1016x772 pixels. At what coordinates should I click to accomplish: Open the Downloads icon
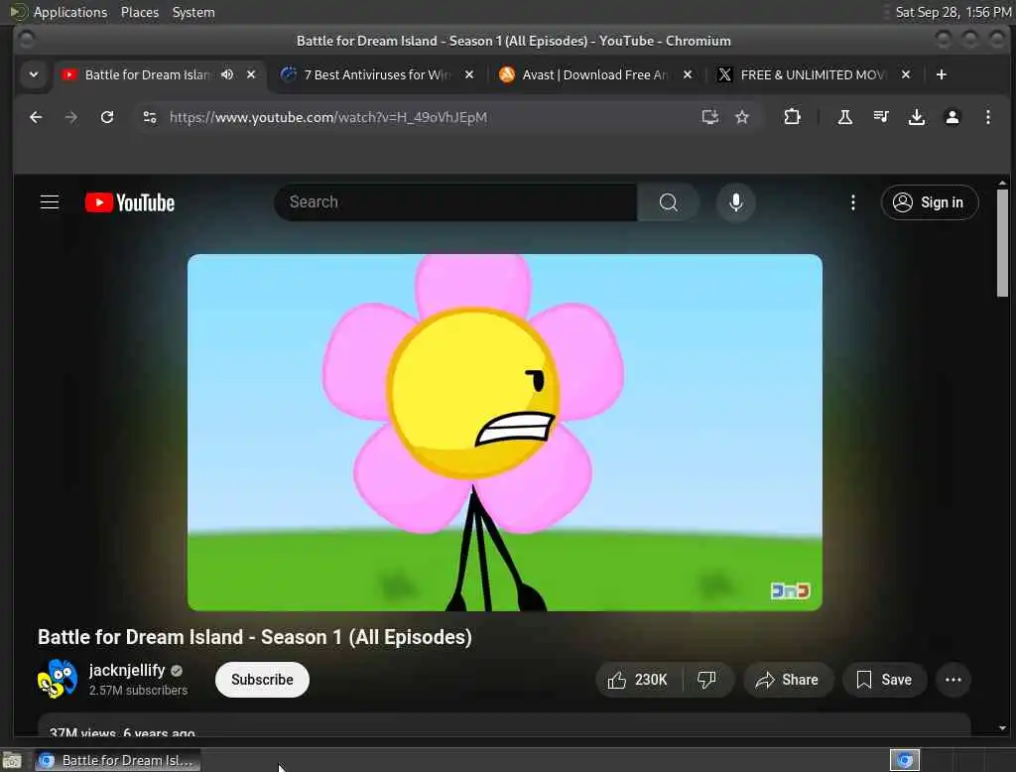916,117
